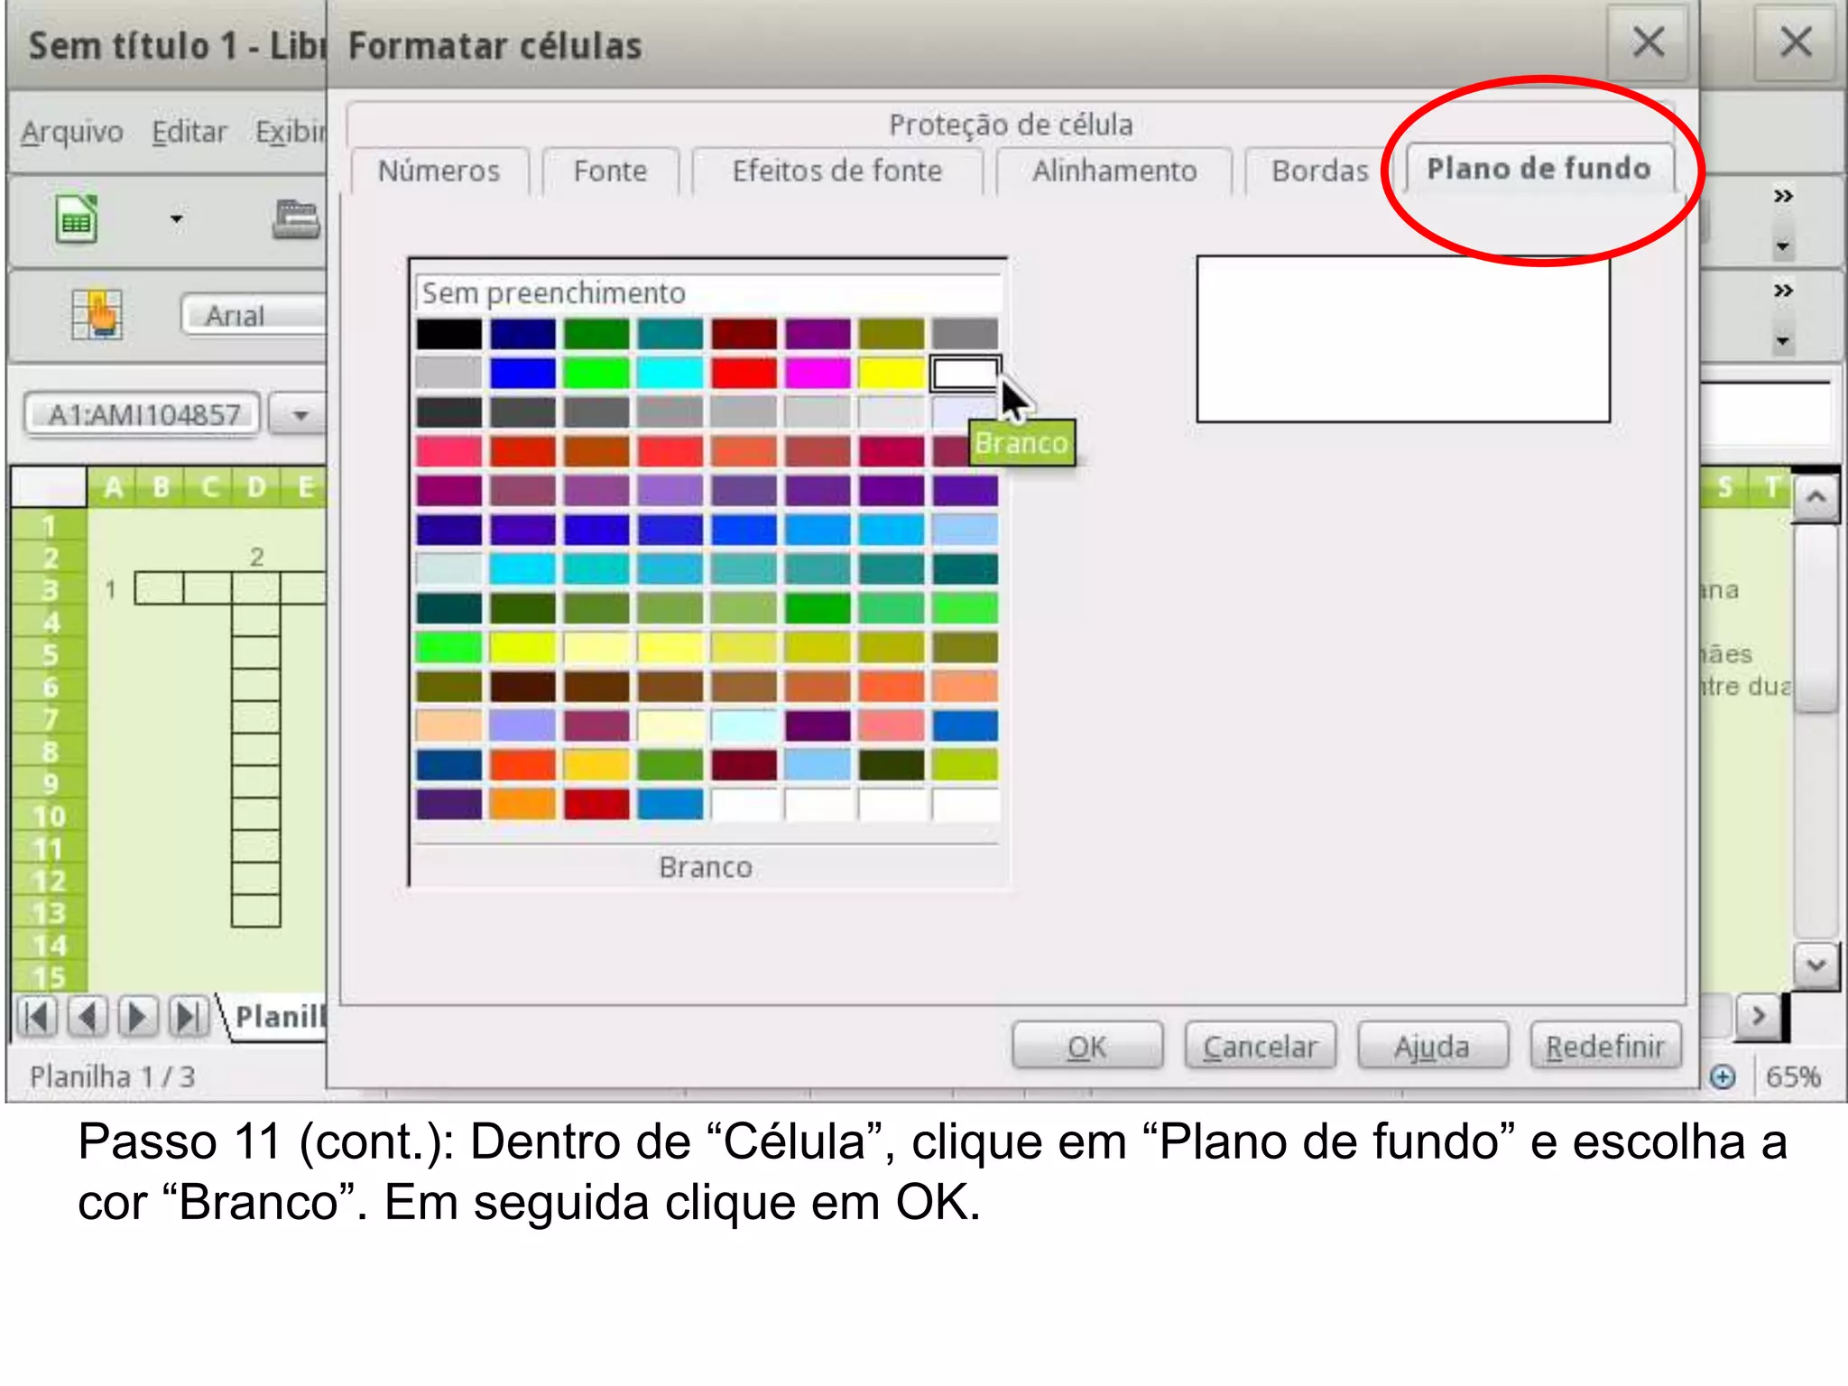The image size is (1848, 1386).
Task: Go to previous sheet navigation arrow
Action: (88, 1017)
